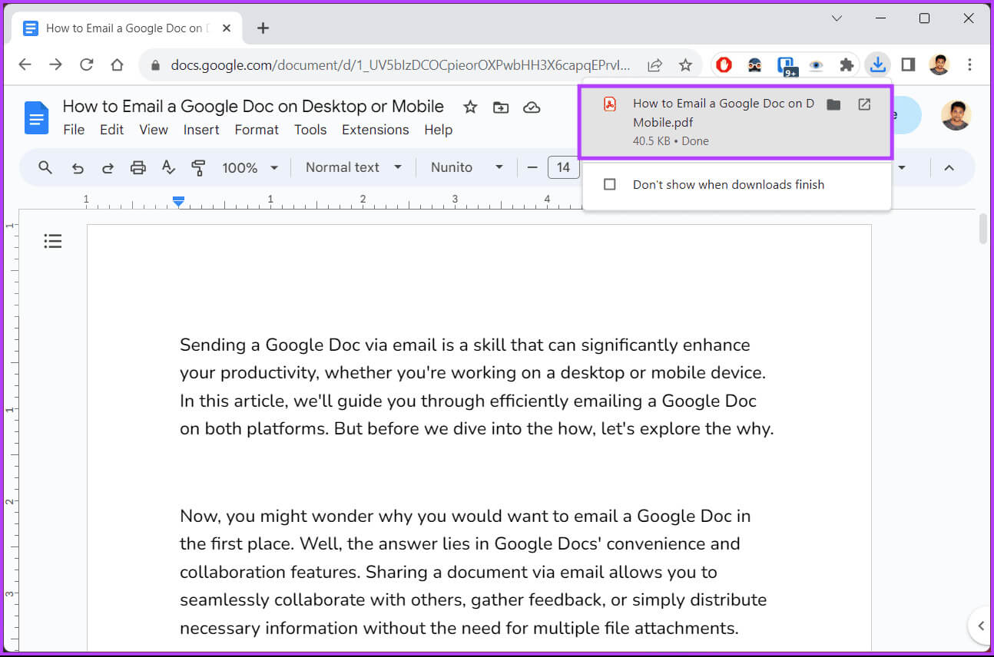The image size is (994, 657).
Task: Open the Extensions menu
Action: click(375, 130)
